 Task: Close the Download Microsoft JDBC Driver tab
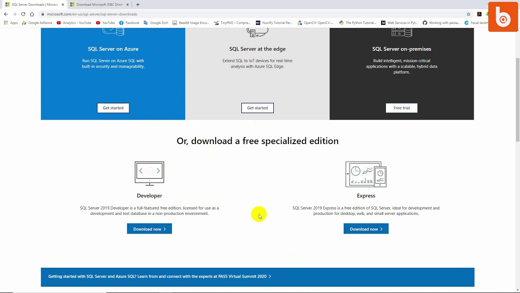point(128,4)
